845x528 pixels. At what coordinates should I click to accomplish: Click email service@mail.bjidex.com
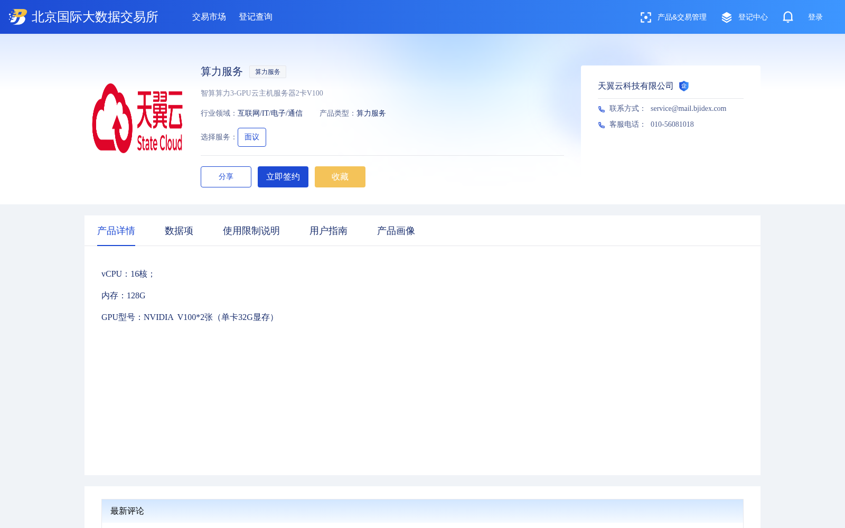[689, 109]
